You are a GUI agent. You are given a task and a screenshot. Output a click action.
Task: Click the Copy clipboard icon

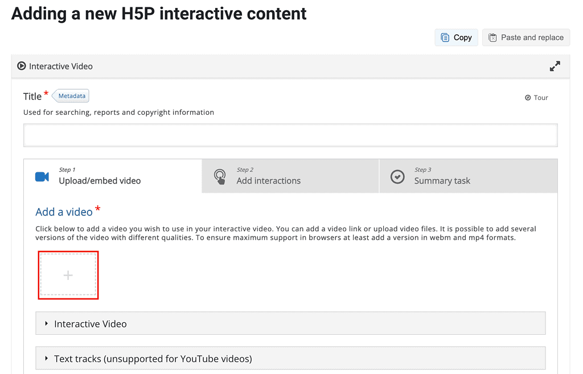(445, 38)
